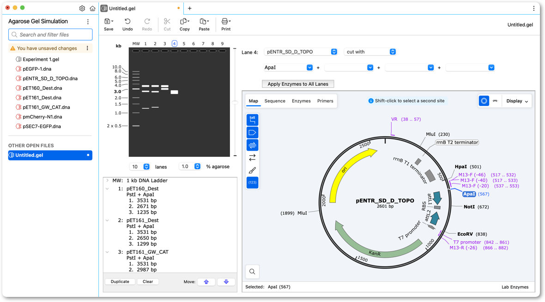
Task: Open the 'cut with' dropdown
Action: (370, 52)
